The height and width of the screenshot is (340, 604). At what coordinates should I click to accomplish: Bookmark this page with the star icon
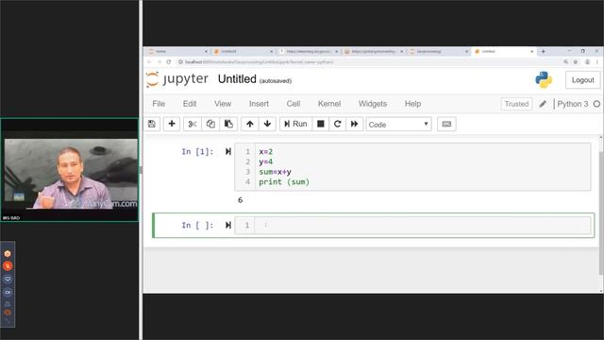click(576, 61)
